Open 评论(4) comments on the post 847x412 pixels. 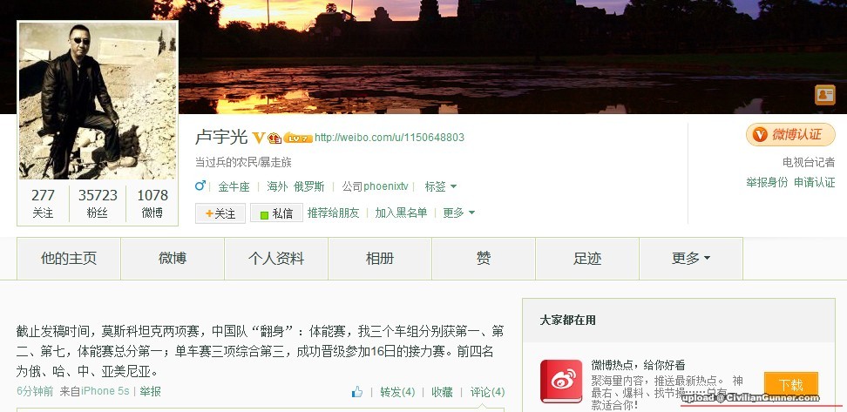tap(487, 392)
